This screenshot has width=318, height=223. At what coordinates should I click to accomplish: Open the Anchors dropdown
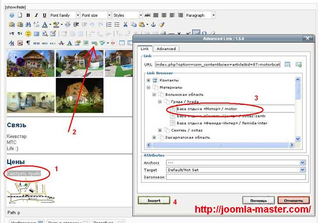[x=302, y=162]
